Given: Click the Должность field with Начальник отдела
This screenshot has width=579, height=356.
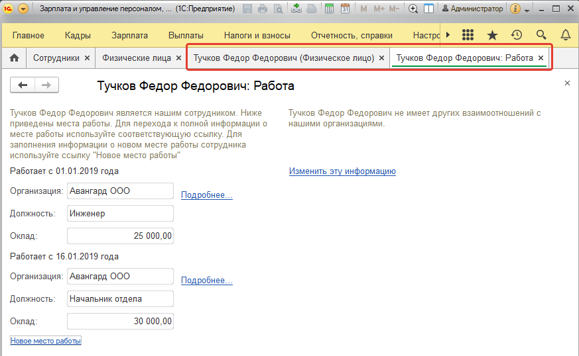Looking at the screenshot, I should click(120, 298).
